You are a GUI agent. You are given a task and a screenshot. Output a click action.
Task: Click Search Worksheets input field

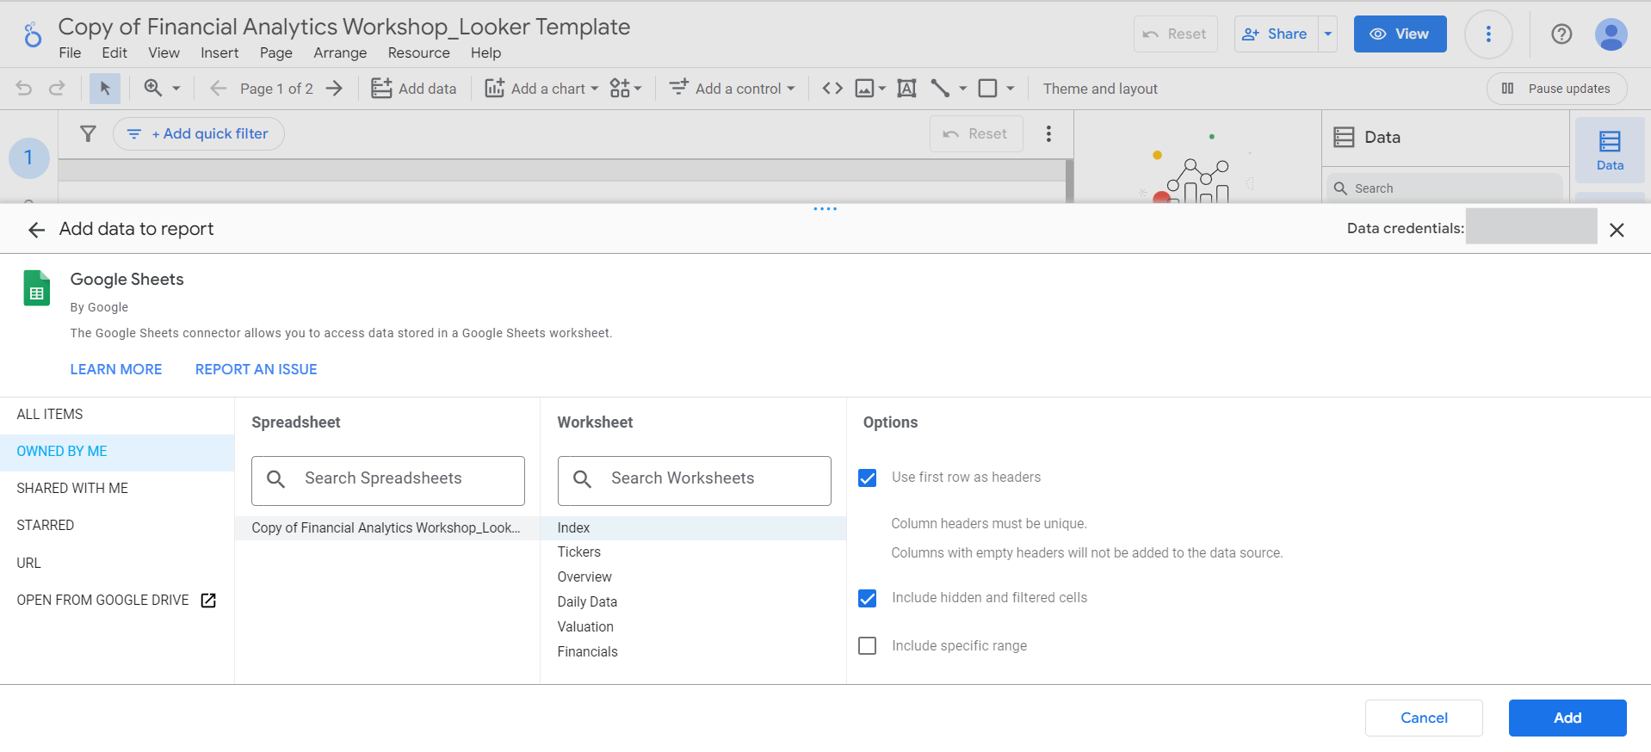(695, 480)
